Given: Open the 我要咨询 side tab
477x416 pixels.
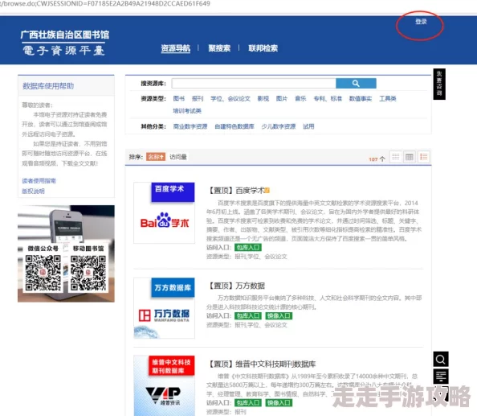Looking at the screenshot, I should pos(439,84).
